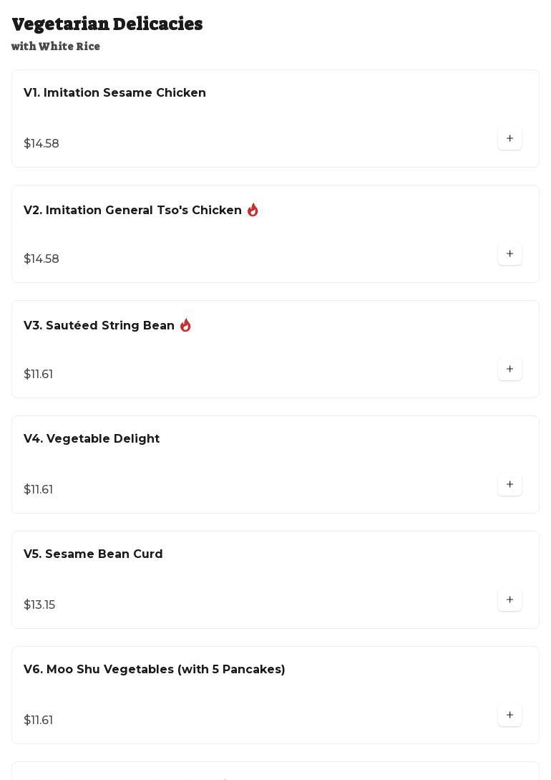Add Imitation Sesame Chicken with plus icon
This screenshot has width=551, height=780.
click(509, 139)
